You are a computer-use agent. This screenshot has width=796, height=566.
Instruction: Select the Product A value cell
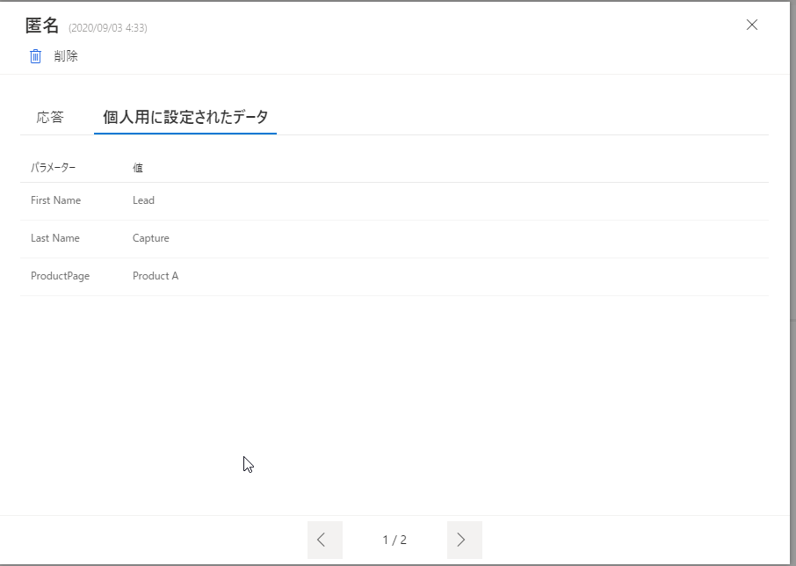click(x=156, y=276)
